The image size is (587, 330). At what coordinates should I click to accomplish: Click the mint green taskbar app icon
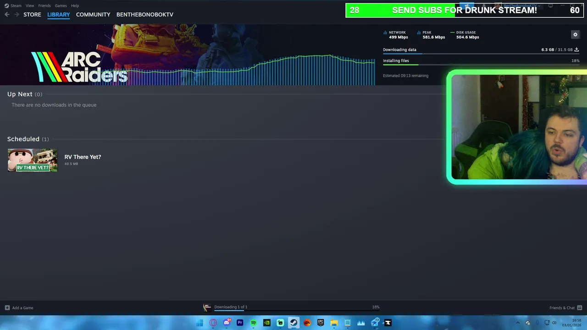[280, 323]
